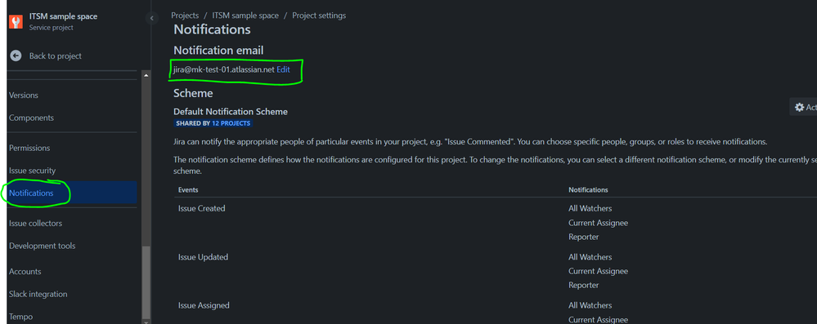Click Projects breadcrumb link
This screenshot has height=324, width=817.
click(x=185, y=16)
